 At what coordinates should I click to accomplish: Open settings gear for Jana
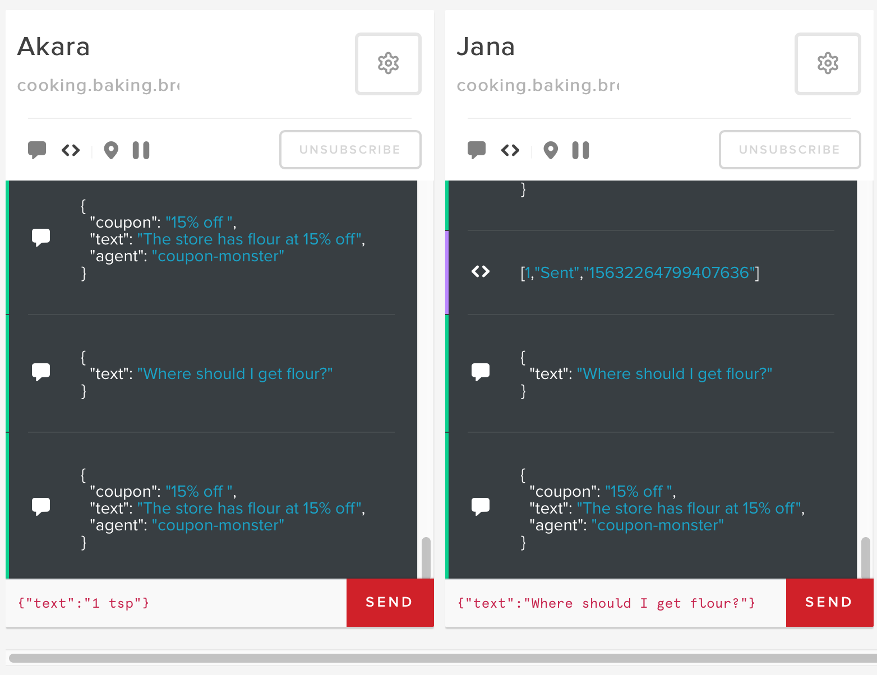point(828,63)
